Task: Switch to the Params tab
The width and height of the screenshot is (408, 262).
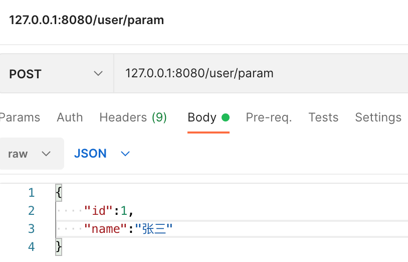Action: click(20, 117)
